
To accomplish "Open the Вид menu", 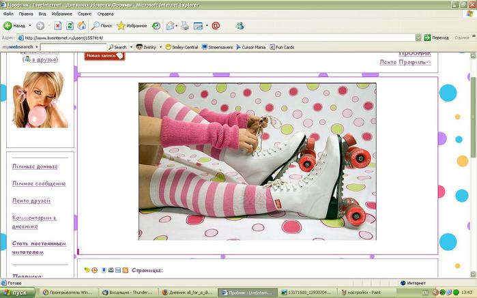I will [x=42, y=14].
